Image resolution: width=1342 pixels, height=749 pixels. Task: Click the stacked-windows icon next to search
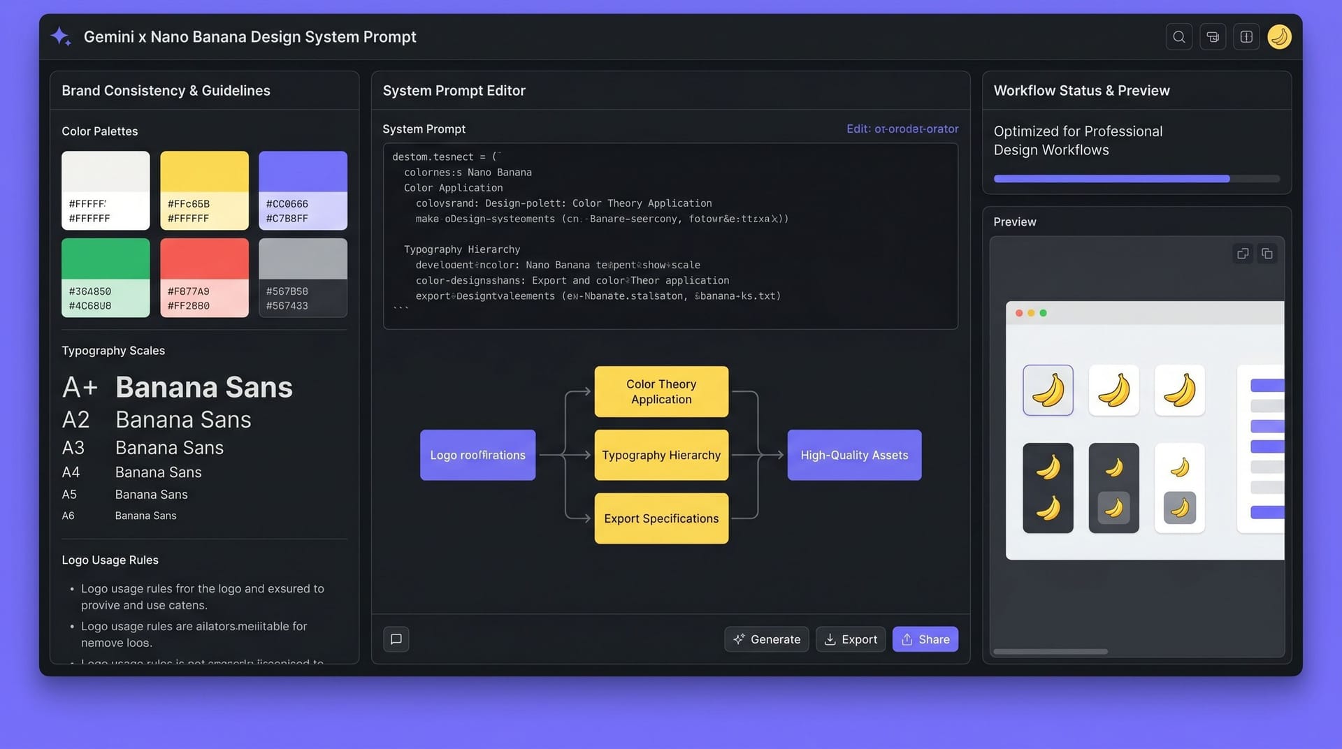click(1213, 37)
